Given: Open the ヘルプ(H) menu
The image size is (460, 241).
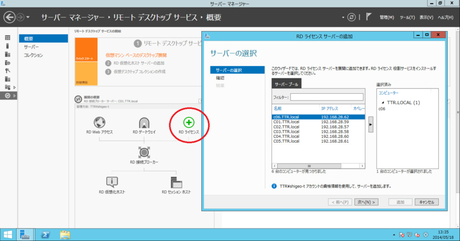Looking at the screenshot, I should (x=445, y=17).
